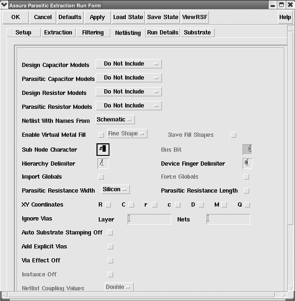Click Load State button
The height and width of the screenshot is (301, 295).
(x=128, y=17)
